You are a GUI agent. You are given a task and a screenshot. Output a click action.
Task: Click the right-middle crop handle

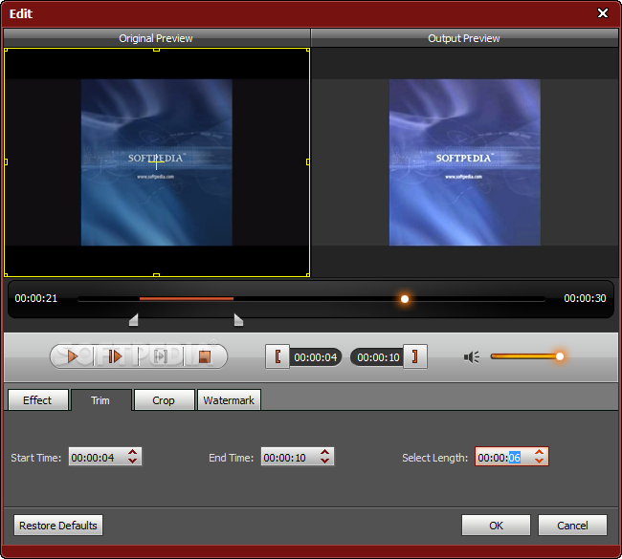tap(308, 162)
